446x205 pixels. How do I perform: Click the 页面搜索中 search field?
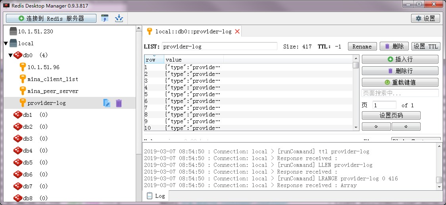click(400, 93)
